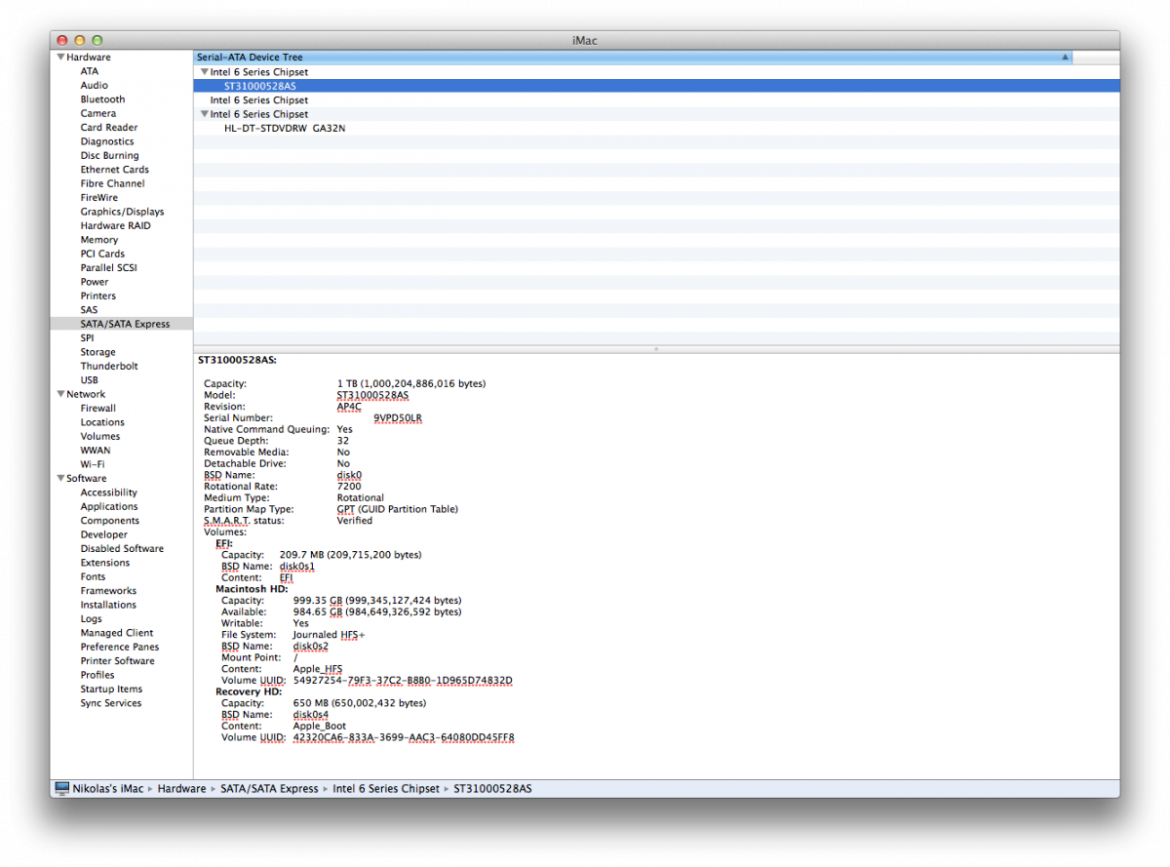This screenshot has width=1170, height=867.
Task: Select Audio in the sidebar
Action: click(x=94, y=86)
